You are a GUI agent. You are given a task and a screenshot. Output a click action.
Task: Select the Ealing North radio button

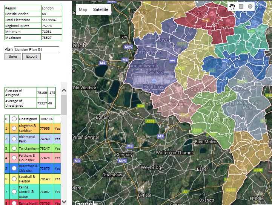14,203
